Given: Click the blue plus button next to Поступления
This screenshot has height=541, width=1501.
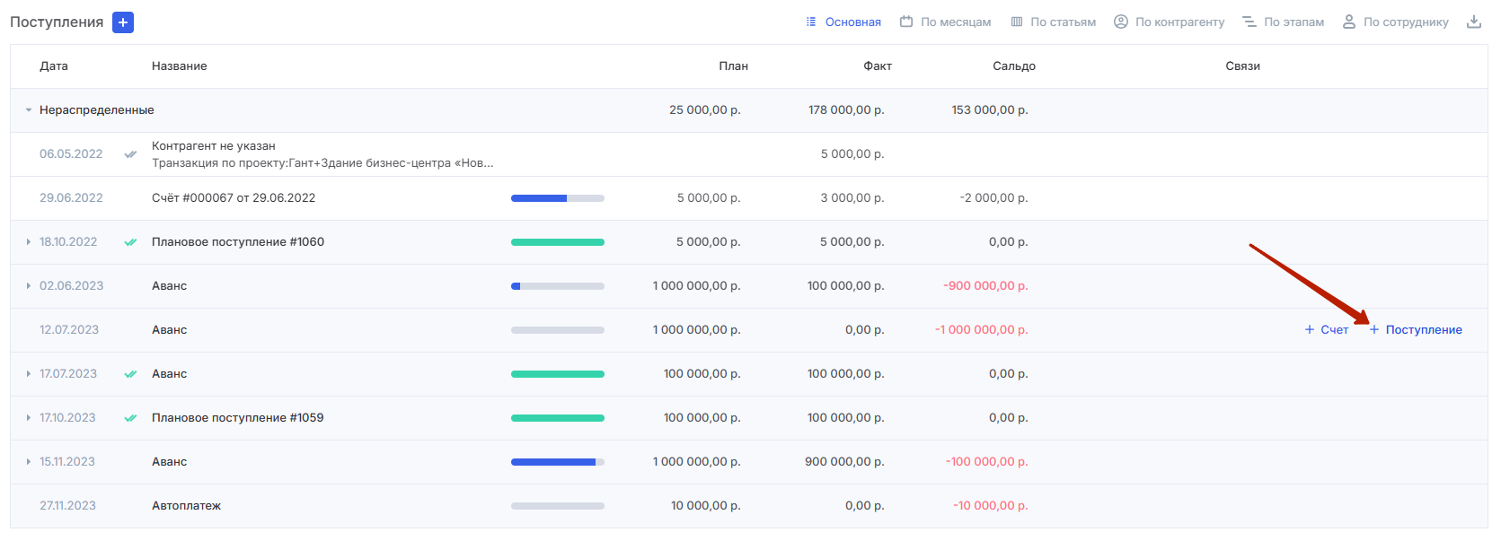Looking at the screenshot, I should pyautogui.click(x=123, y=22).
